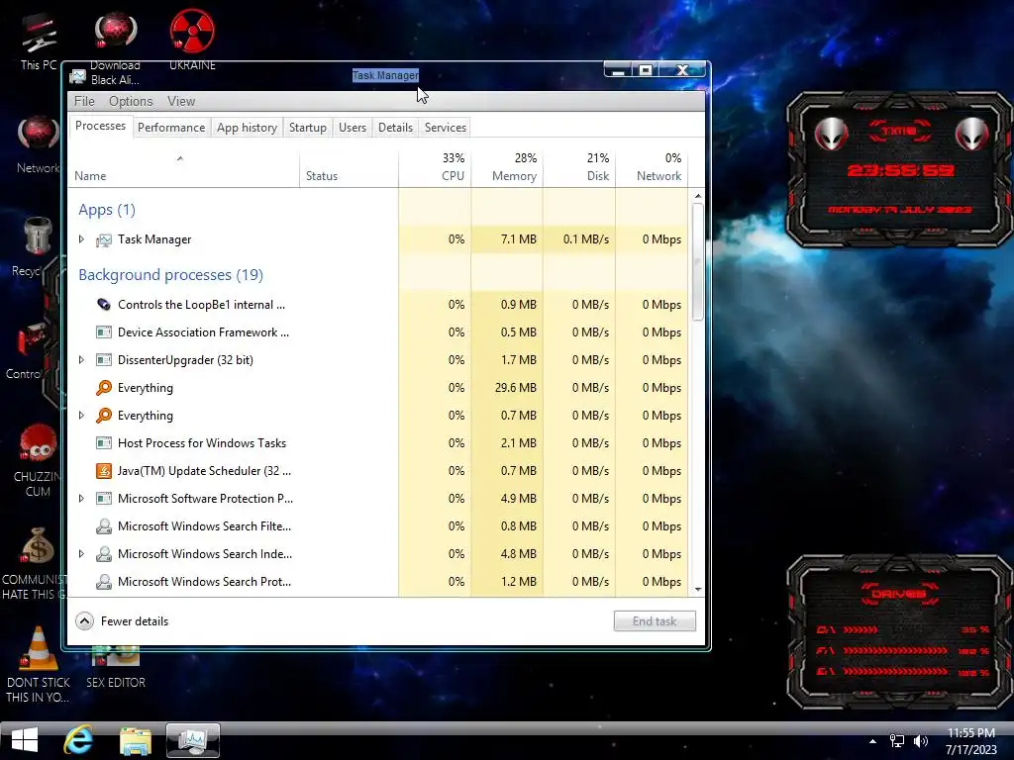Open the Windows Start button

[x=25, y=740]
